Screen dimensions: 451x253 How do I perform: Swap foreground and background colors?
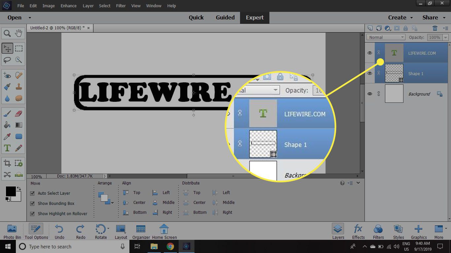(19, 188)
